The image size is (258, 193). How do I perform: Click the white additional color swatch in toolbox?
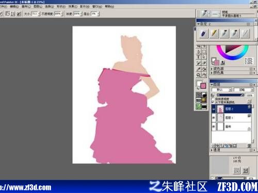[x=199, y=83]
